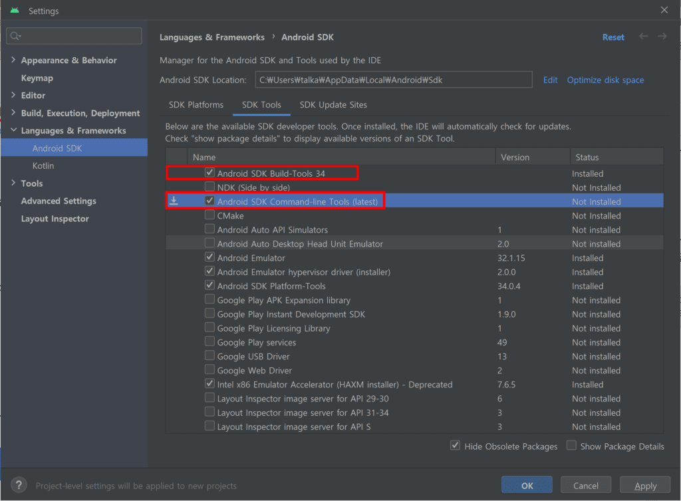
Task: Click Languages & Frameworks in the breadcrumb
Action: pyautogui.click(x=211, y=37)
